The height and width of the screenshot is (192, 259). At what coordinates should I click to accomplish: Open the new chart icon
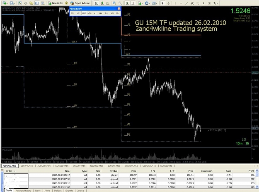(x=4, y=3)
